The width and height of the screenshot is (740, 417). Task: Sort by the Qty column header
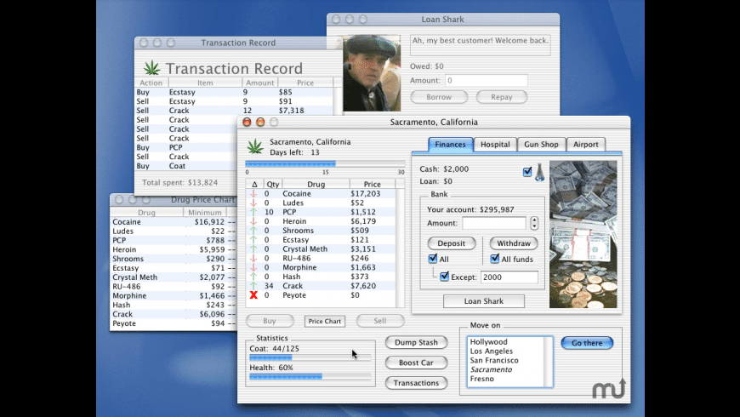tap(272, 184)
